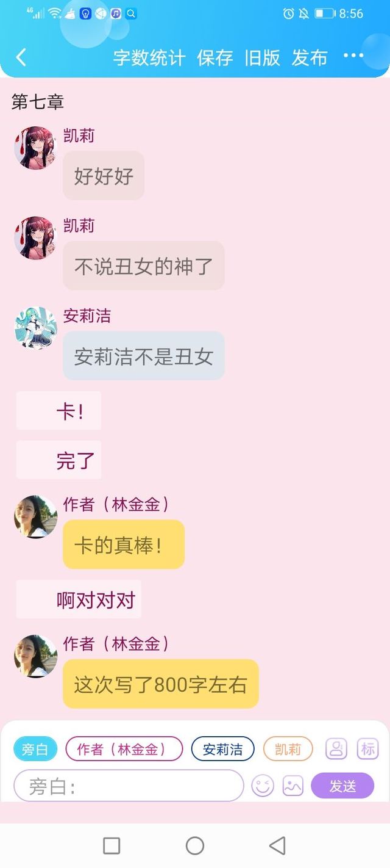The image size is (390, 868).
Task: Tap the purple 发送 send button
Action: click(342, 786)
